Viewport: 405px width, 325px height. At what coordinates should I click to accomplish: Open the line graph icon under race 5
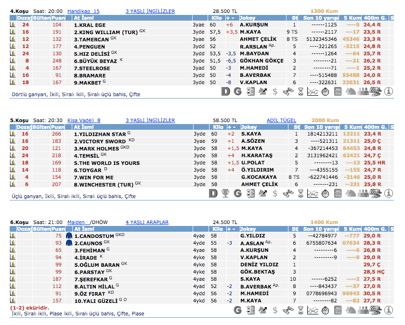point(313,193)
